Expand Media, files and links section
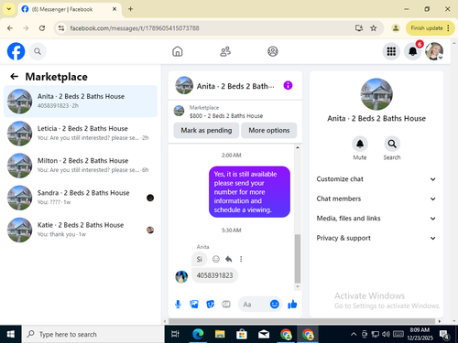The height and width of the screenshot is (343, 458). point(376,219)
